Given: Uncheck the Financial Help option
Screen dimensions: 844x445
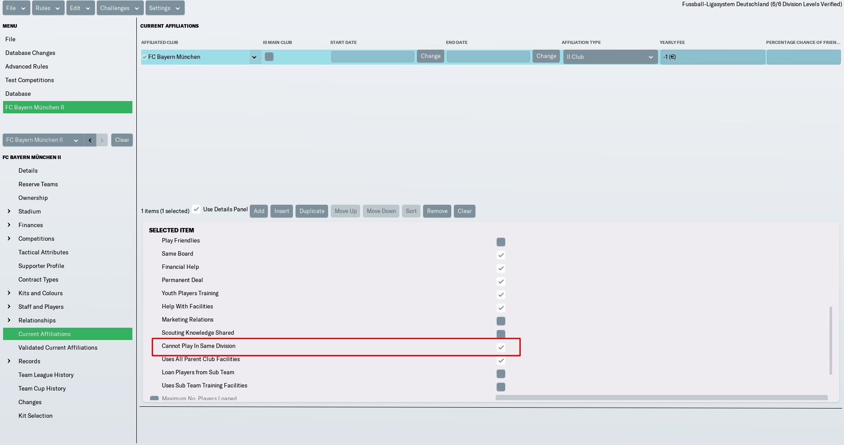Looking at the screenshot, I should tap(501, 268).
